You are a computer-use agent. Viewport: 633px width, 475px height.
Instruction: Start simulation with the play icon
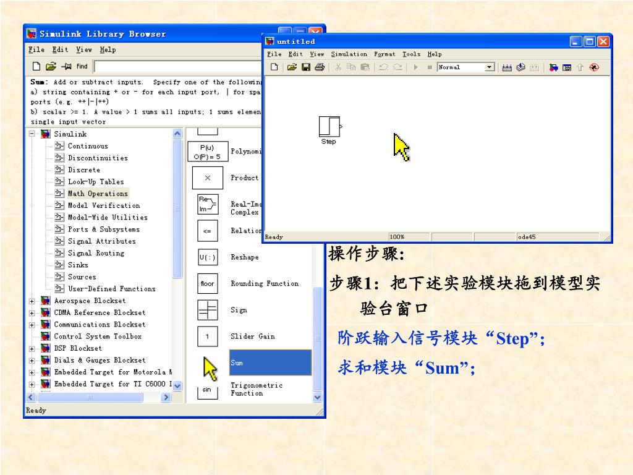coord(416,67)
